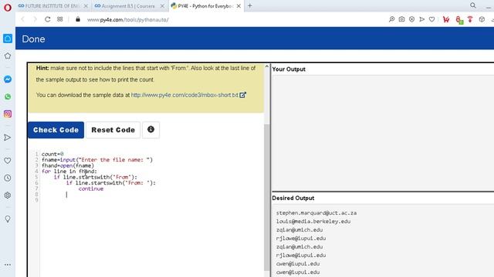The height and width of the screenshot is (277, 494).
Task: Open the speed dial grid icon in toolbar
Action: pos(60,19)
